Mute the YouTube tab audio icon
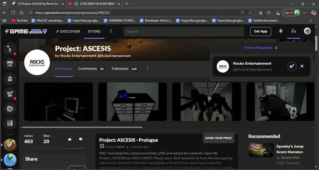The width and height of the screenshot is (319, 170). point(76,4)
